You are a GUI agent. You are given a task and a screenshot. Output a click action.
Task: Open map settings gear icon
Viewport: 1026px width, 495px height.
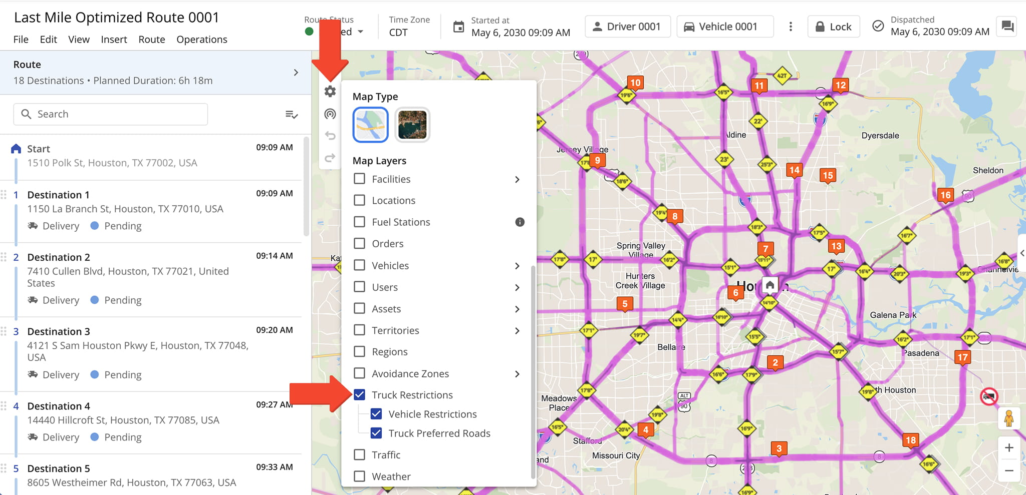(x=330, y=92)
